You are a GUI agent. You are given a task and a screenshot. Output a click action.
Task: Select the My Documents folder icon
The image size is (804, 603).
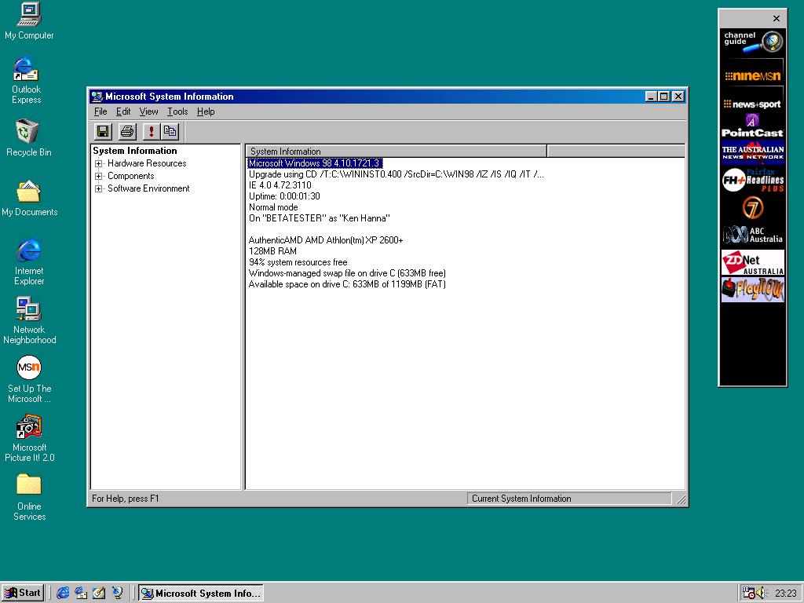(x=29, y=199)
